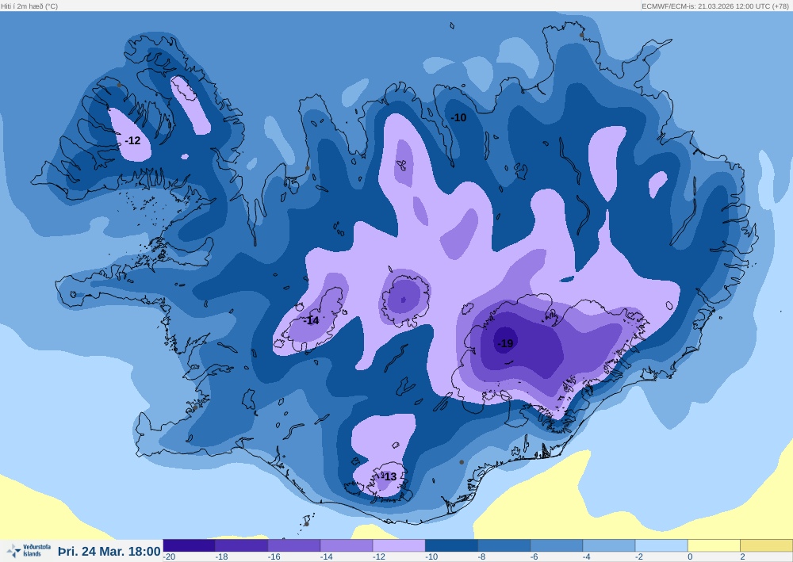Click the legend swatch between -4 and -2
The height and width of the screenshot is (562, 793).
pos(609,545)
